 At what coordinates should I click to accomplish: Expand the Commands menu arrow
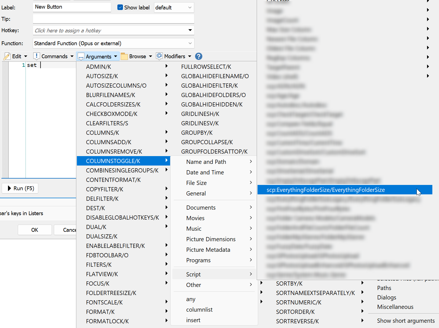click(x=72, y=56)
